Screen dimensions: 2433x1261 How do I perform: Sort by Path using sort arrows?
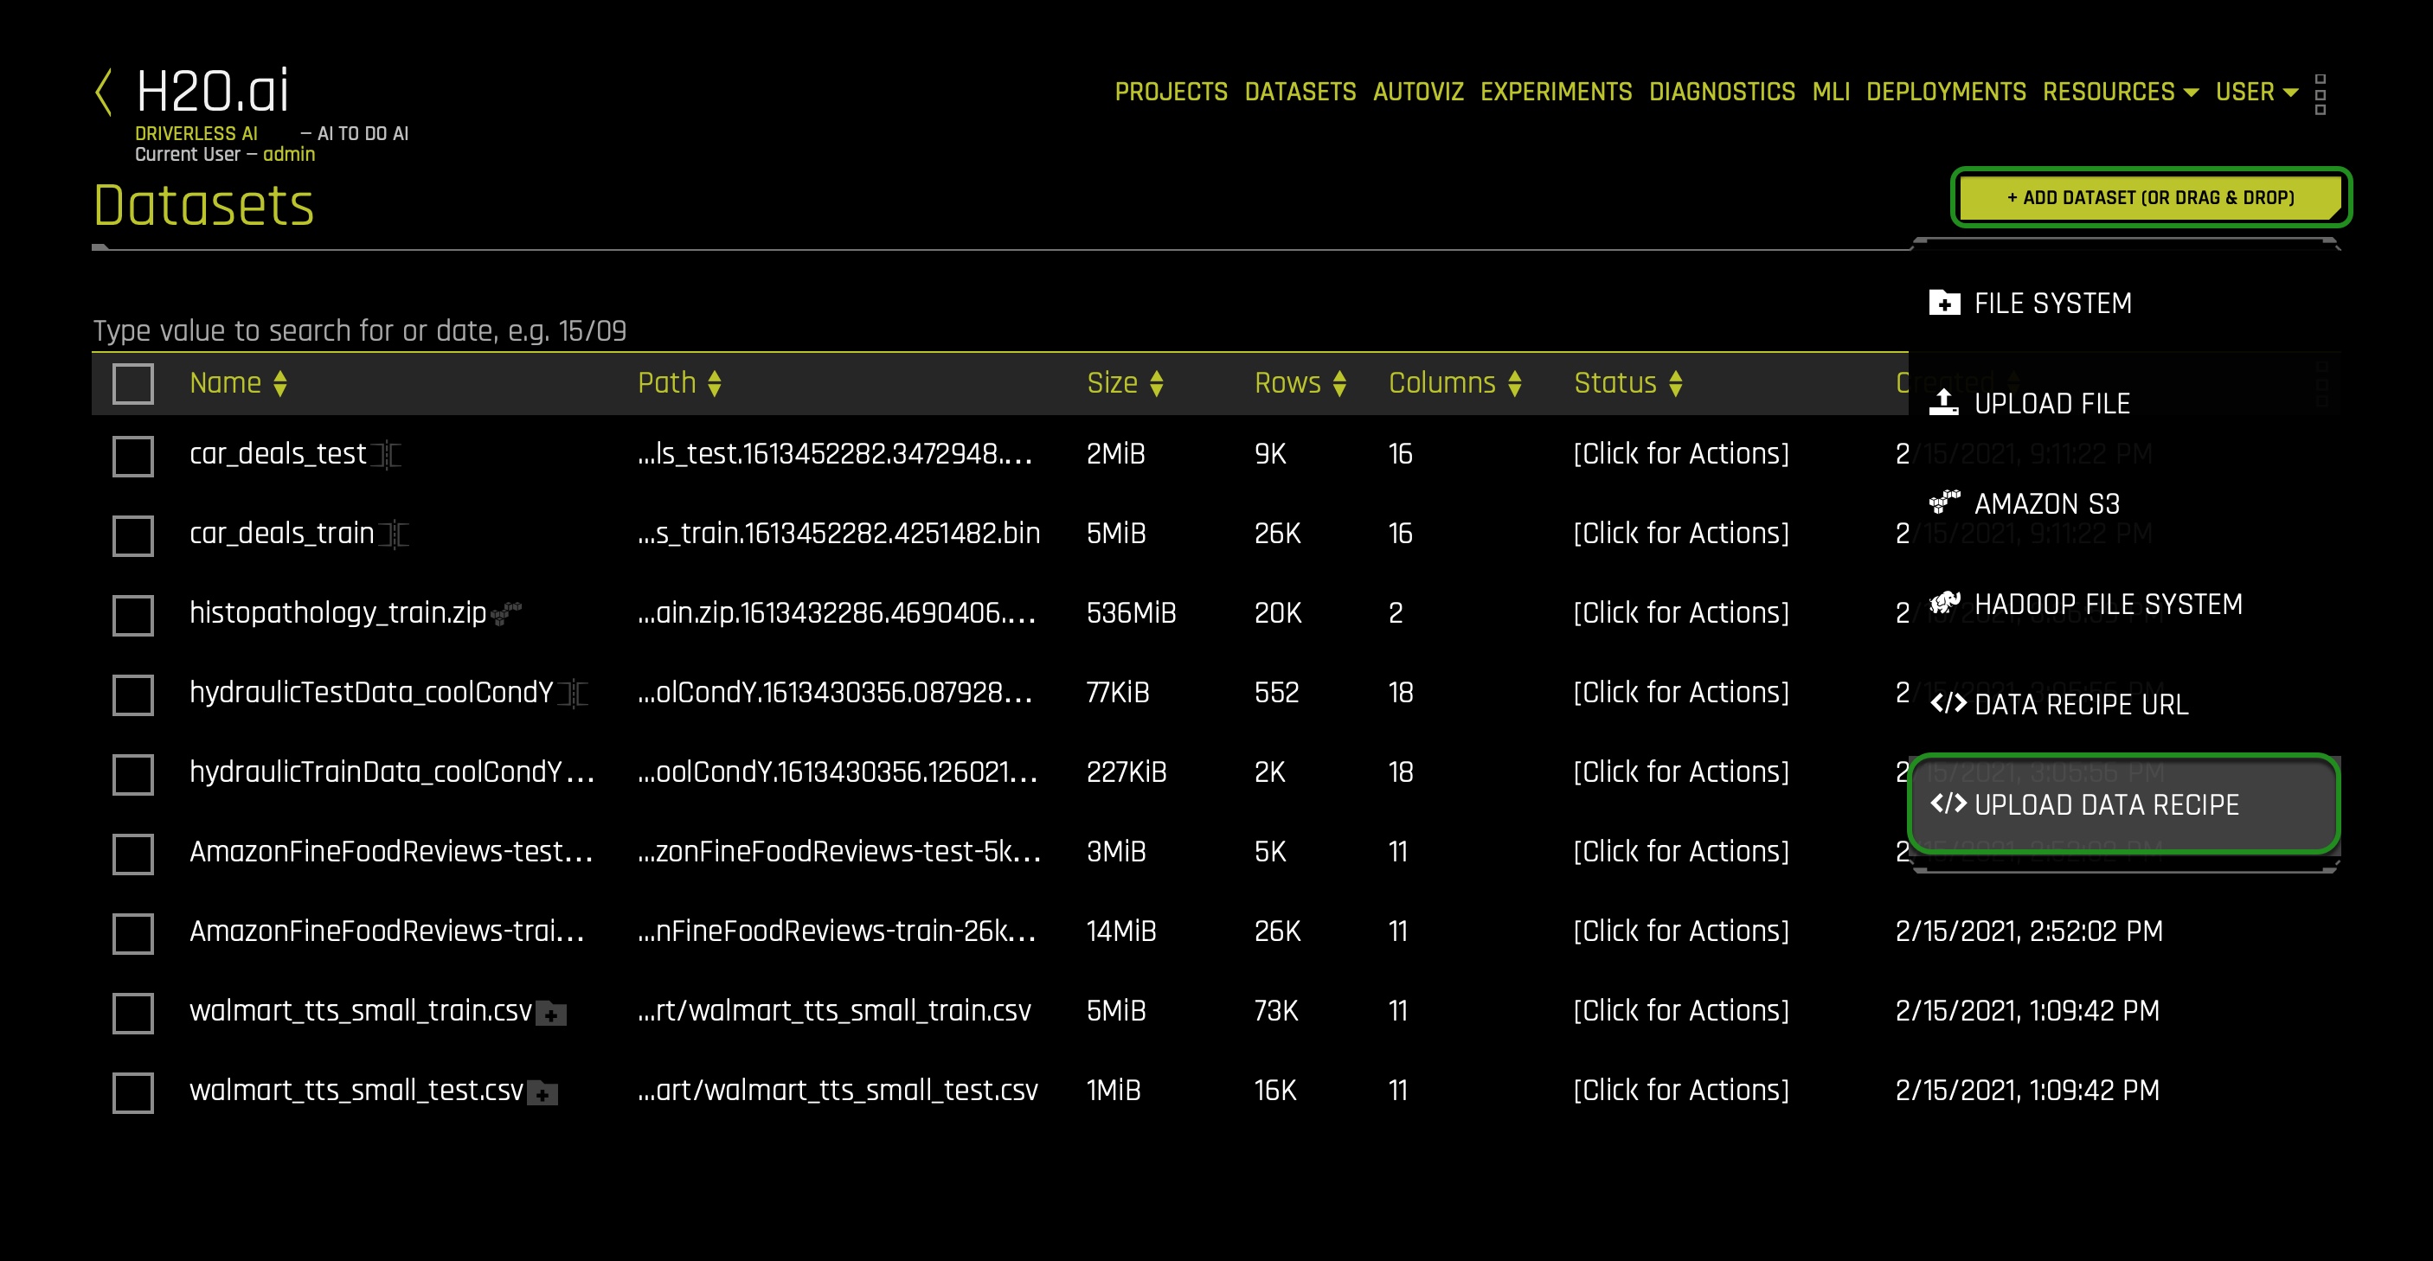click(x=715, y=383)
